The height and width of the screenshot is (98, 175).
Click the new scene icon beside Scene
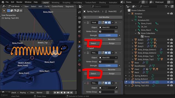pos(143,2)
